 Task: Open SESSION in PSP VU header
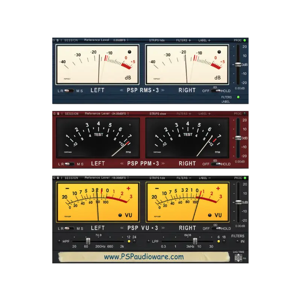71,178
